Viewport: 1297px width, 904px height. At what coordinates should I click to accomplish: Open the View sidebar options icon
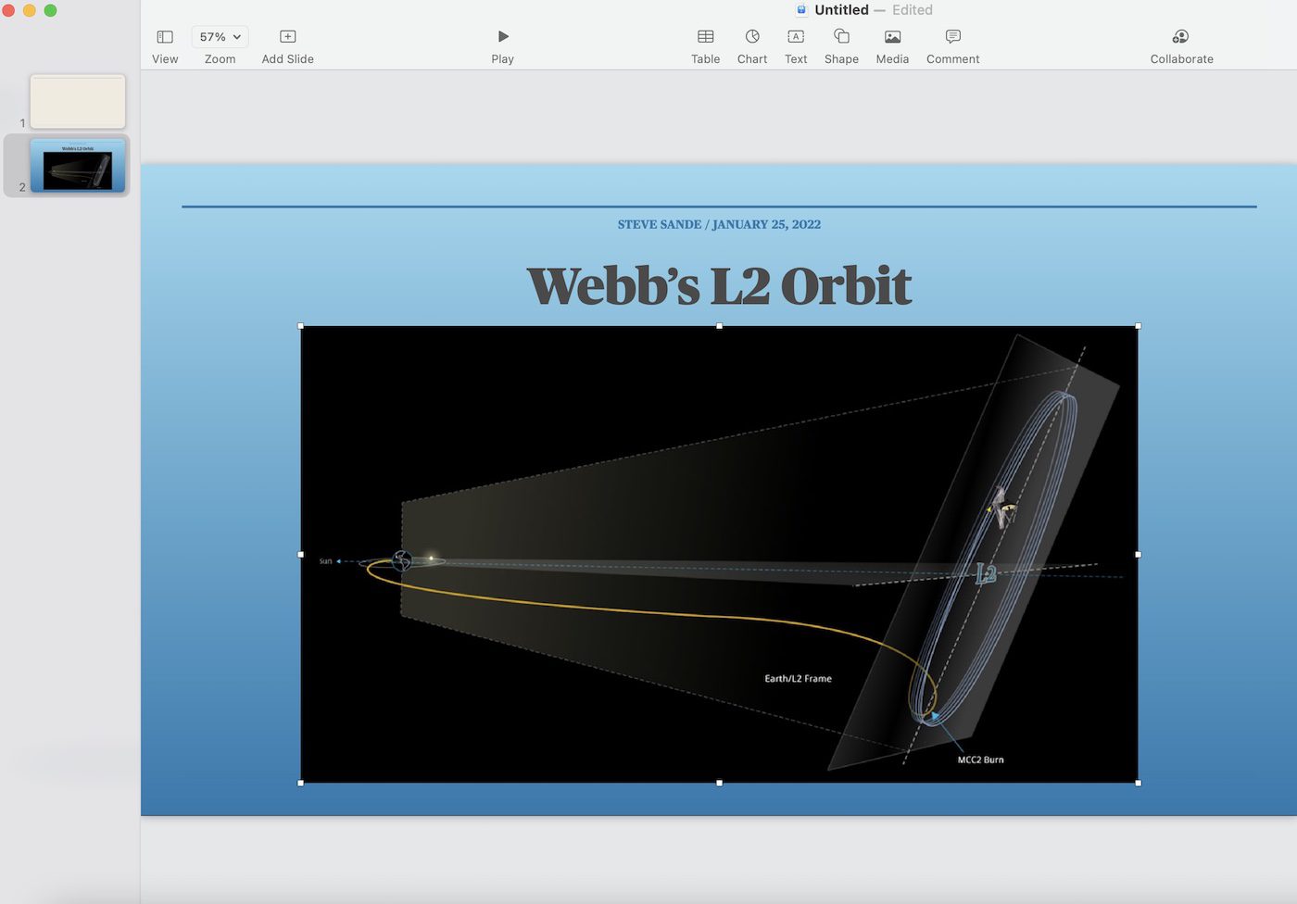pos(165,37)
